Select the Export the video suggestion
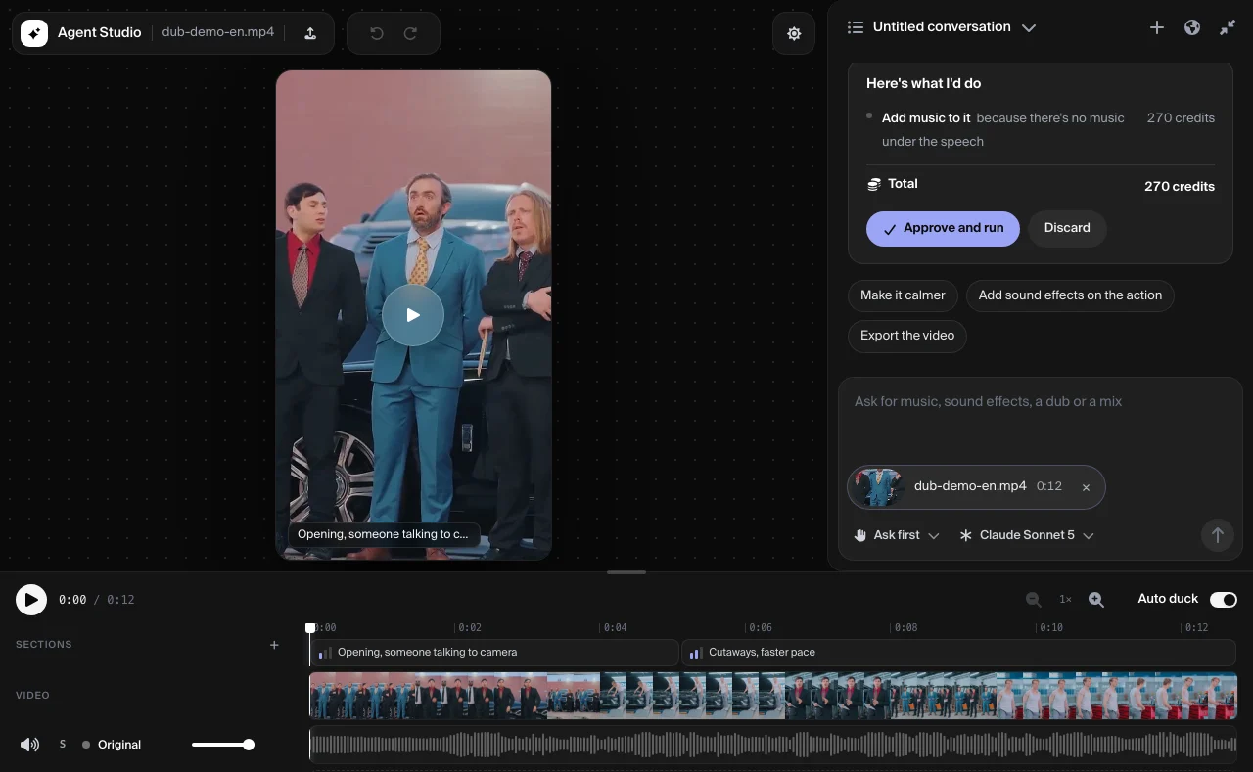Screen dimensions: 1253x772 [x=907, y=336]
